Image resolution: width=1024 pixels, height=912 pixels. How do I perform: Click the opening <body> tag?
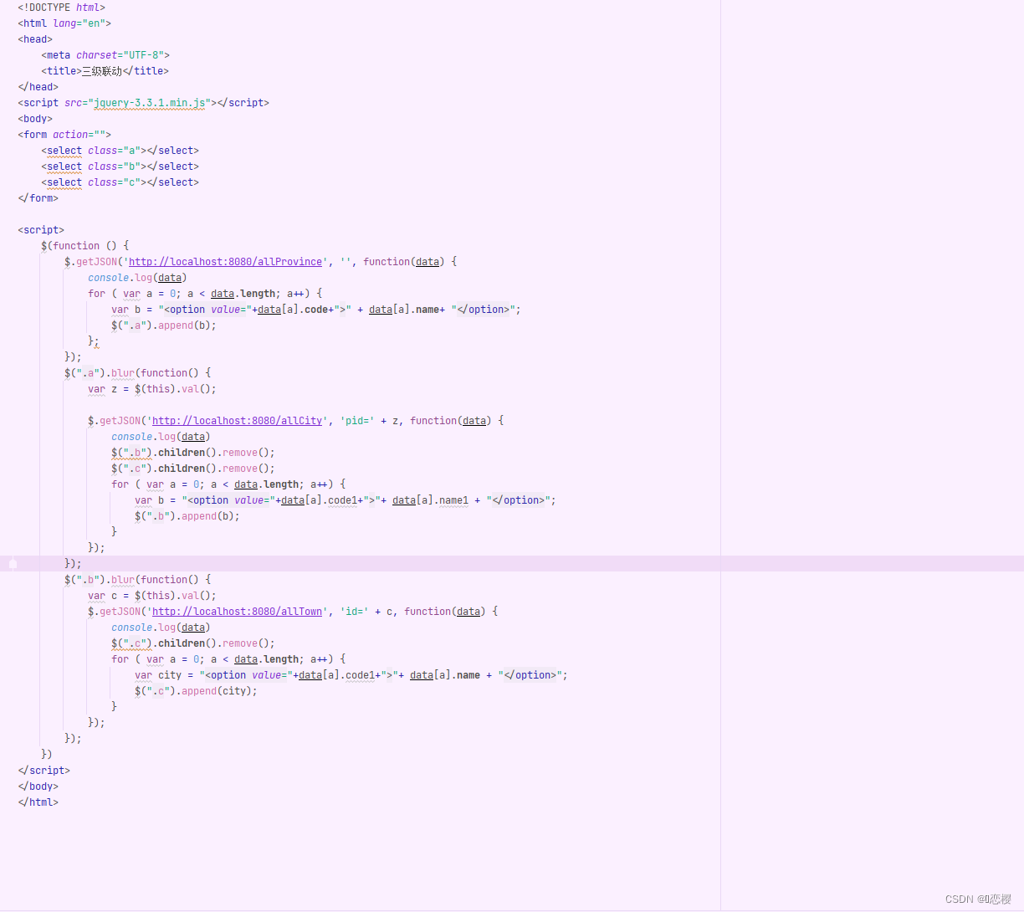tap(35, 119)
